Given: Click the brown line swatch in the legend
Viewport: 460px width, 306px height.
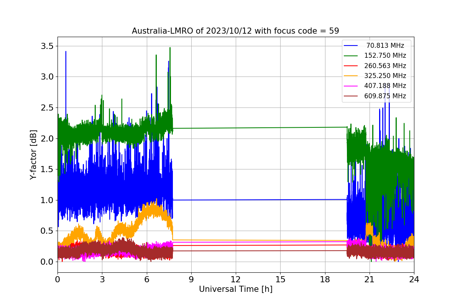Looking at the screenshot, I should 352,96.
